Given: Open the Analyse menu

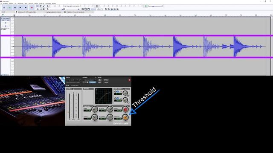Looking at the screenshot, I should (42, 3).
